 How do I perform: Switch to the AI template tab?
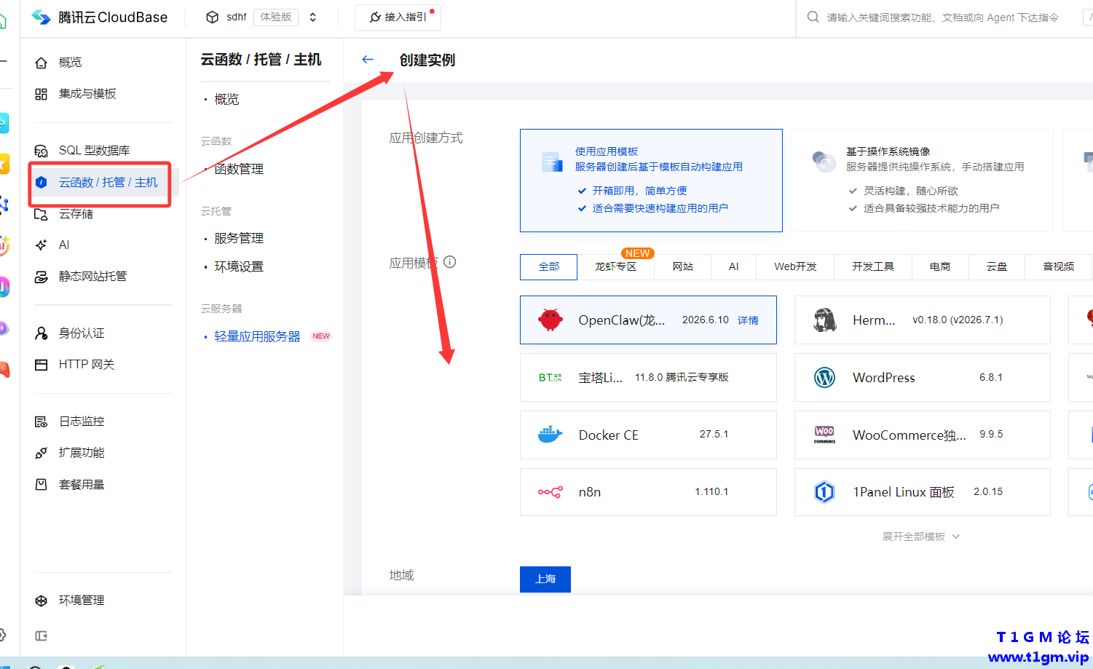coord(734,267)
